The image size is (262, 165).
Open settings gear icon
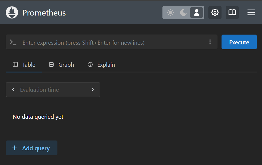[x=215, y=13]
